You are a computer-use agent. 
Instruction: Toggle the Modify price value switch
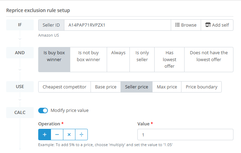tap(43, 111)
